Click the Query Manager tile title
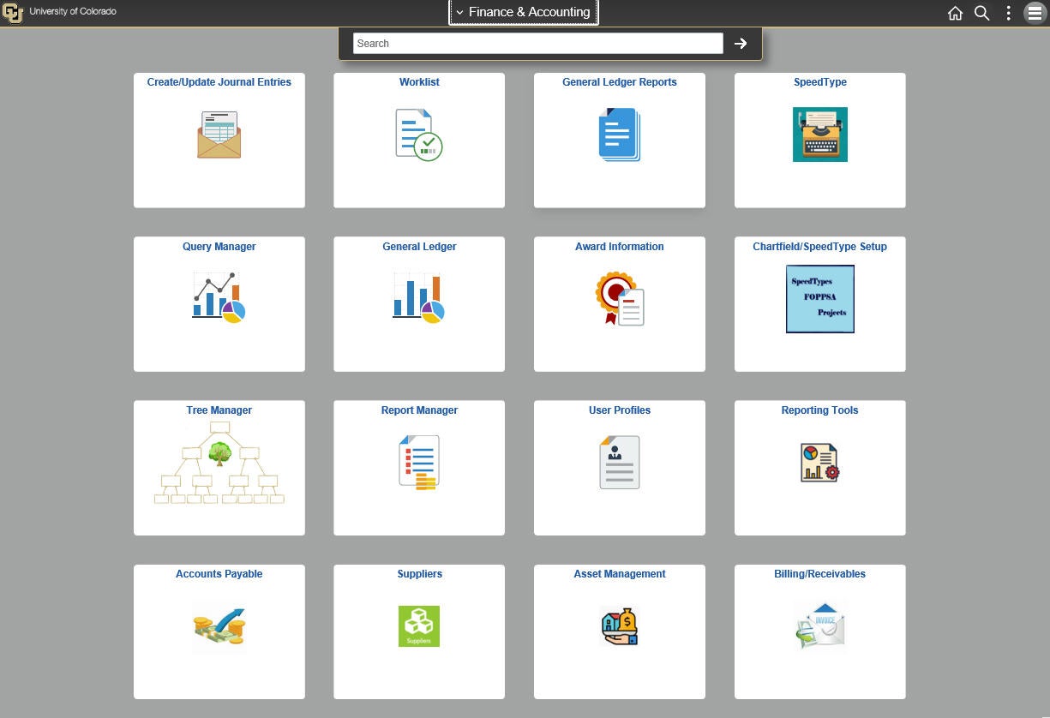 click(219, 247)
